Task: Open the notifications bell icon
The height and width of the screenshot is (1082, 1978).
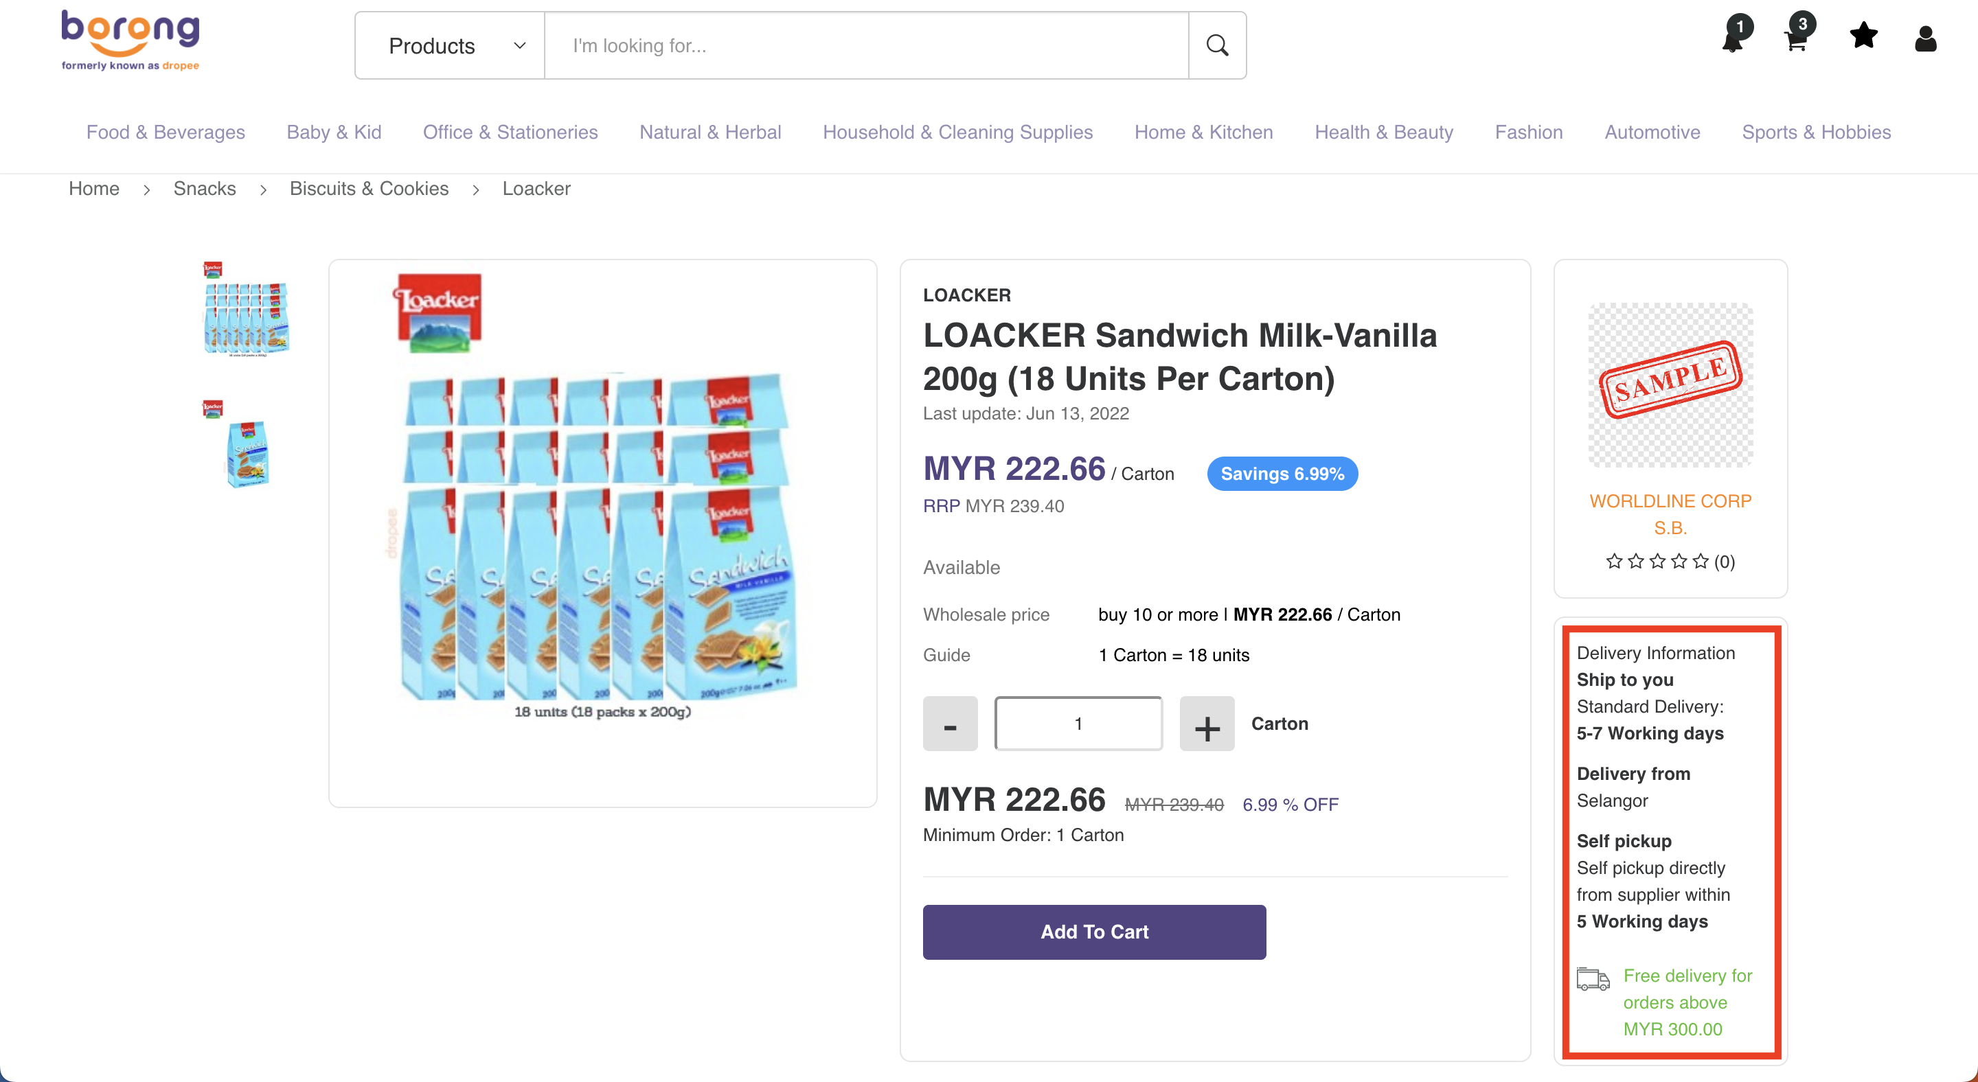Action: (x=1733, y=37)
